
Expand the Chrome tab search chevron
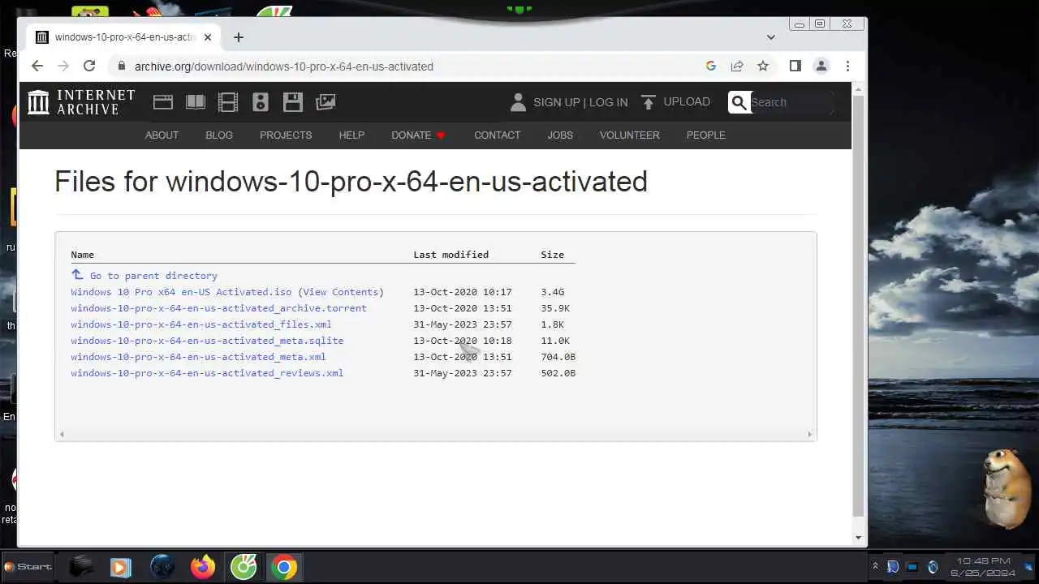tap(771, 37)
